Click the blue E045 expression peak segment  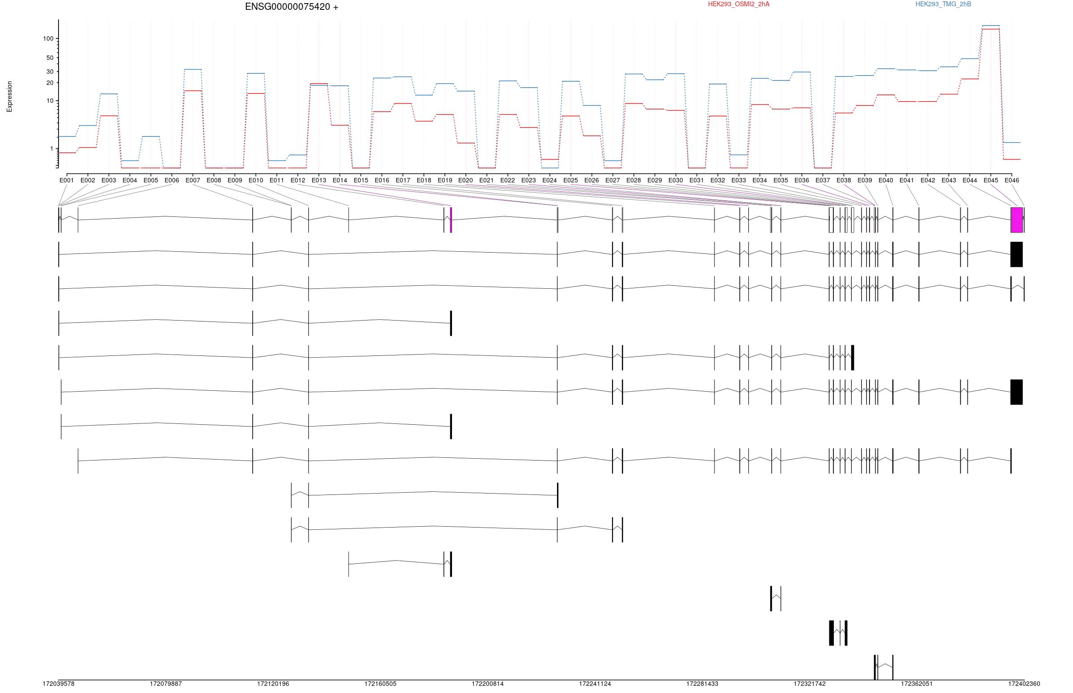(x=991, y=25)
